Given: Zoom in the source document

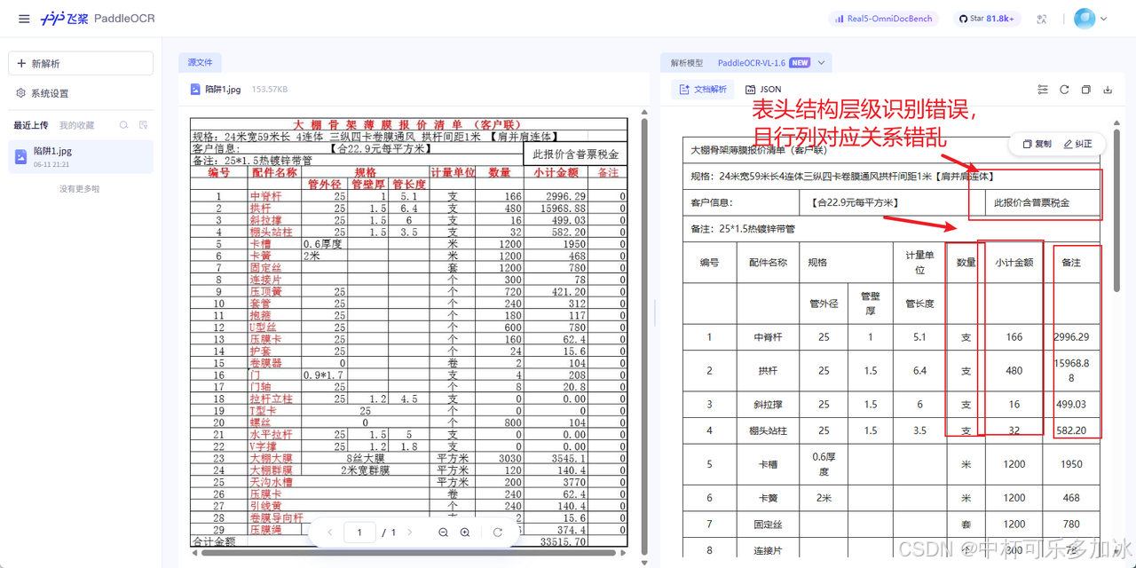Looking at the screenshot, I should (x=465, y=532).
